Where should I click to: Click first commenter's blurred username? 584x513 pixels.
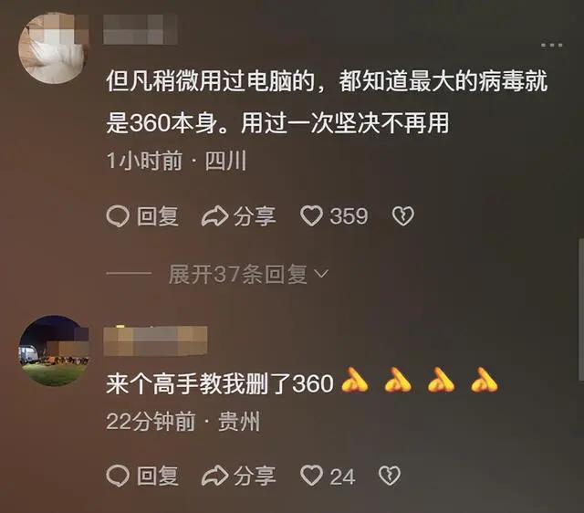tap(140, 29)
